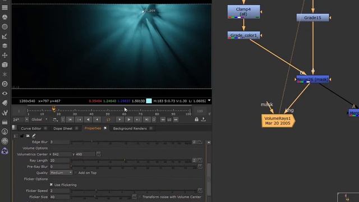Viewport: 359px width, 202px height.
Task: Open animation menu for Flicker Speed
Action: tap(200, 191)
